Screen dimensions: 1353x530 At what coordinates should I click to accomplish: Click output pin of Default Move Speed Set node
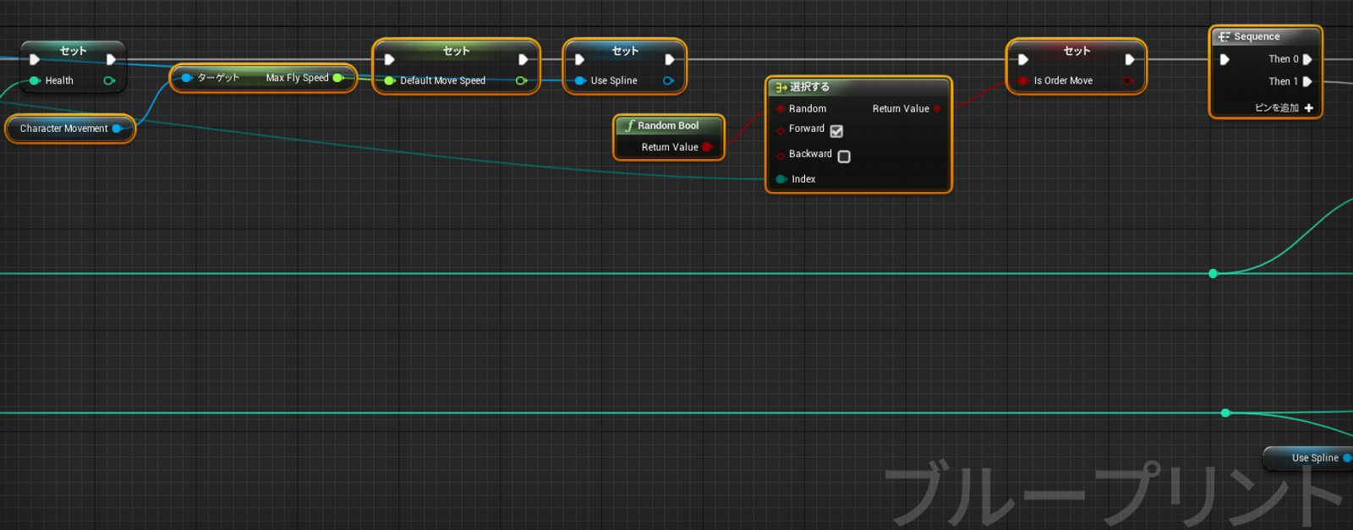(x=522, y=81)
